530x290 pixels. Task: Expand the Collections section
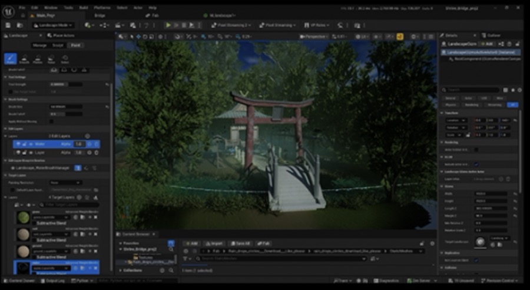click(x=121, y=271)
